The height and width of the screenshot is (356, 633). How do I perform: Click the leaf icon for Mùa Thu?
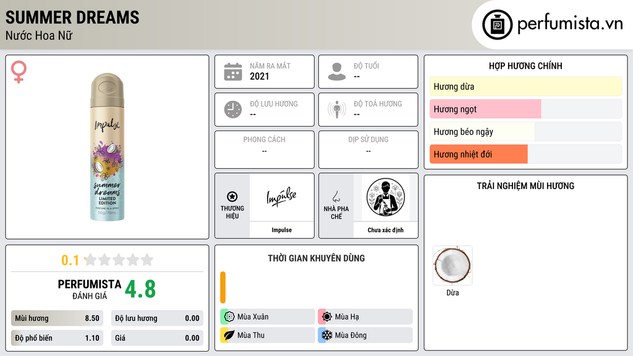pyautogui.click(x=229, y=335)
